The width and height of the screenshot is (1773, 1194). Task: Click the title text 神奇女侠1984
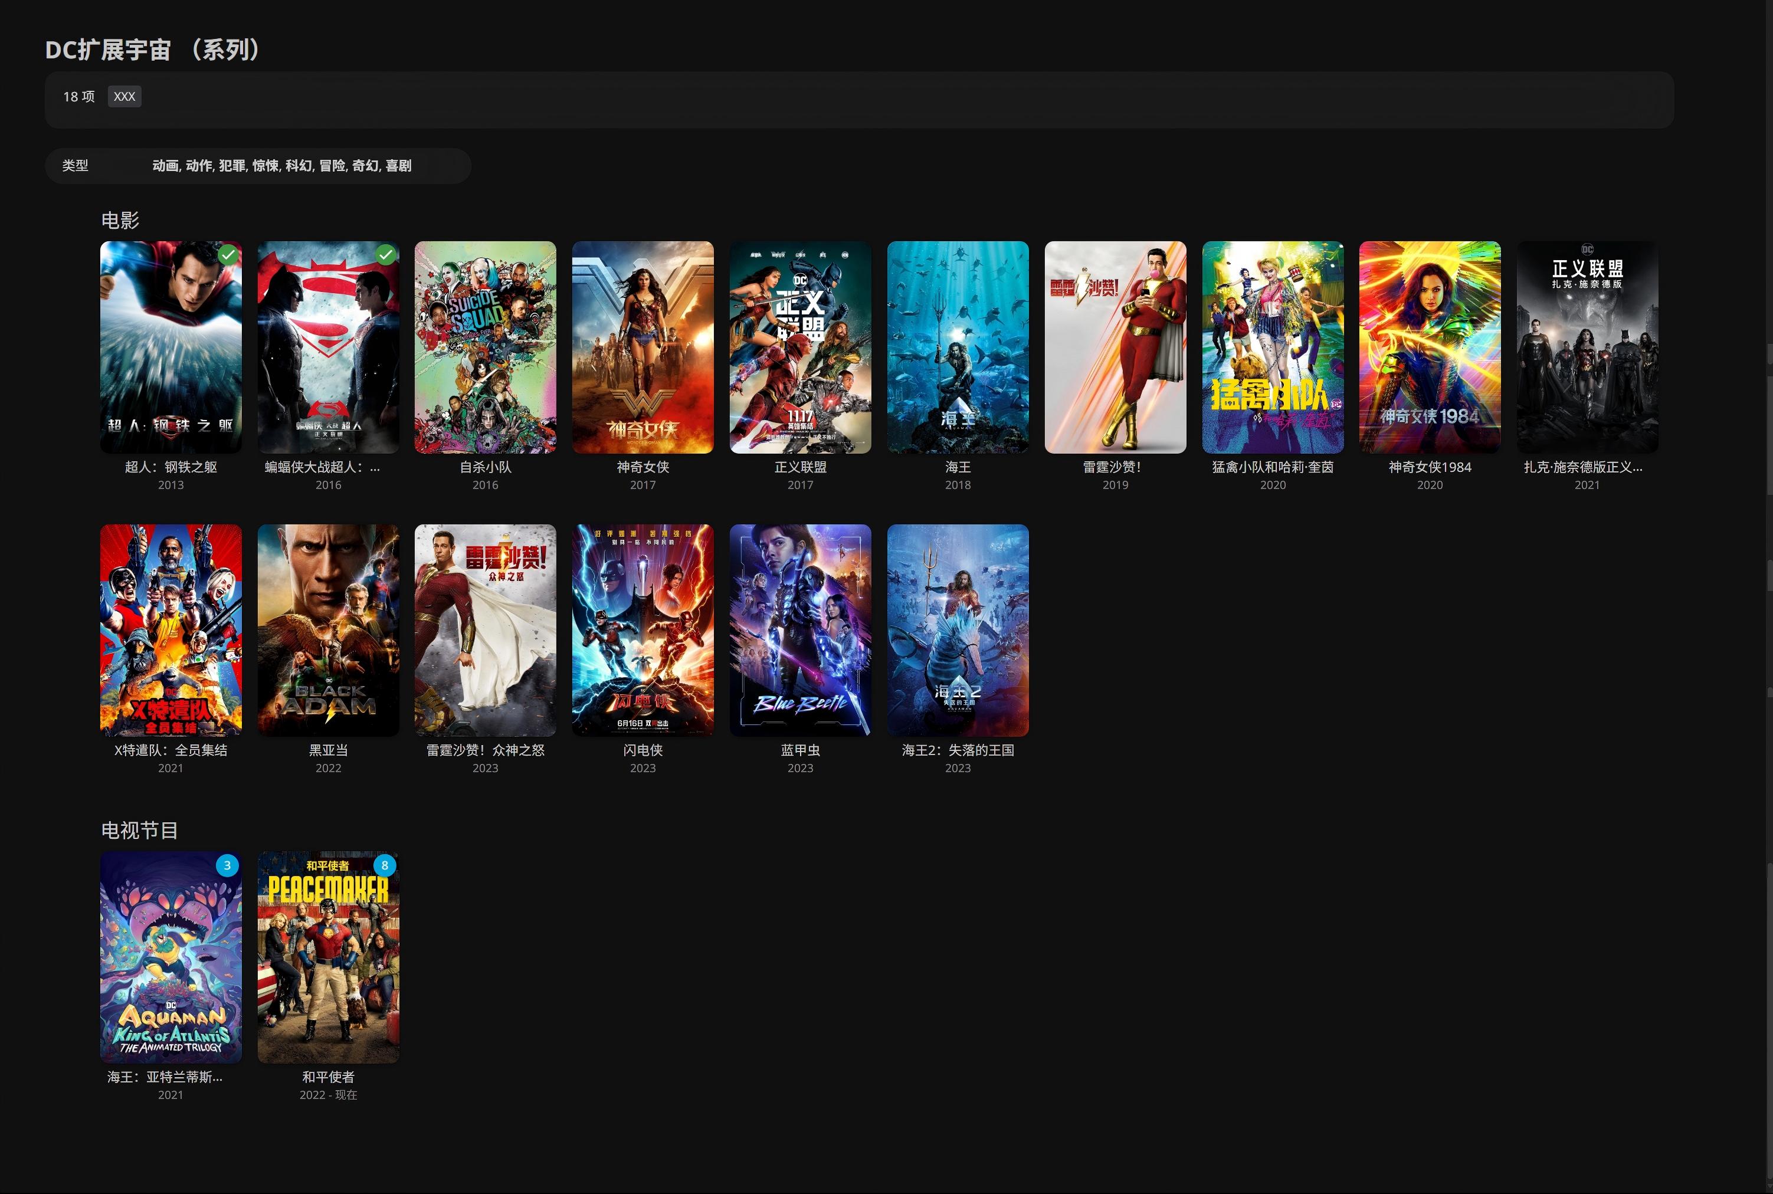[1430, 467]
